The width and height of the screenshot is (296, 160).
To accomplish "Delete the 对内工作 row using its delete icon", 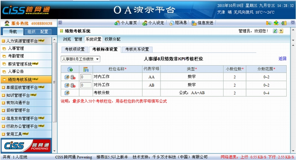I will pos(73,77).
